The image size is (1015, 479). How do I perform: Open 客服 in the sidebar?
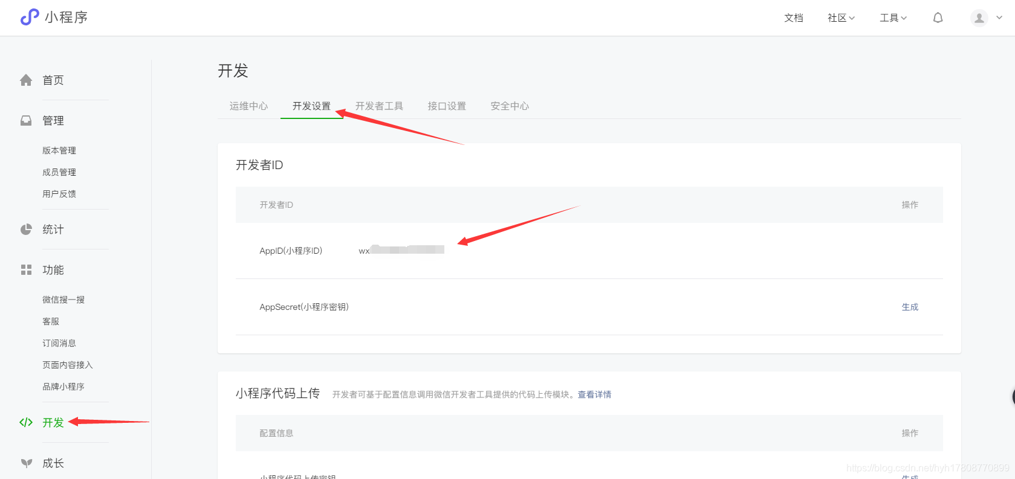tap(51, 321)
